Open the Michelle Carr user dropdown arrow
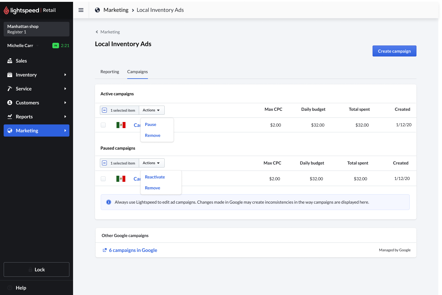442x295 pixels. (37, 46)
